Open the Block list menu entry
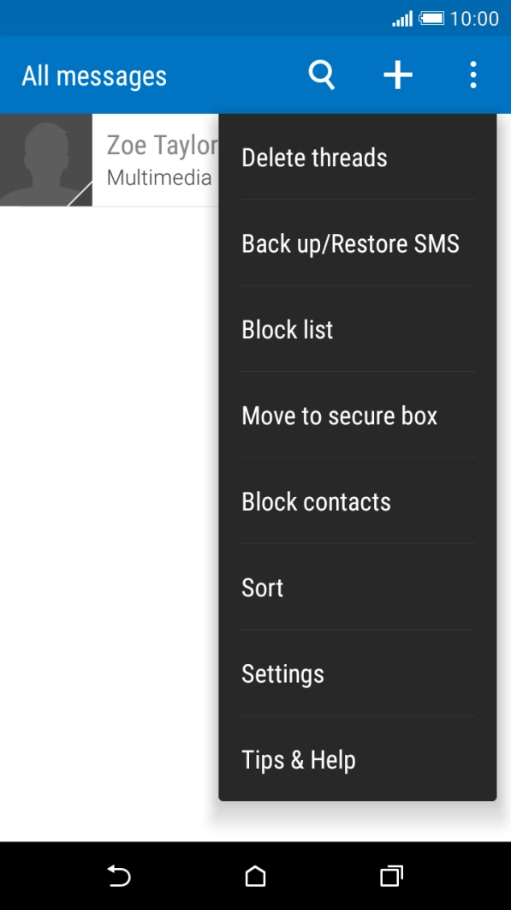This screenshot has width=511, height=910. (287, 329)
